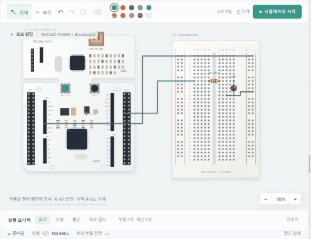Click the 100% zoom level readout
The image size is (311, 239).
click(x=280, y=199)
